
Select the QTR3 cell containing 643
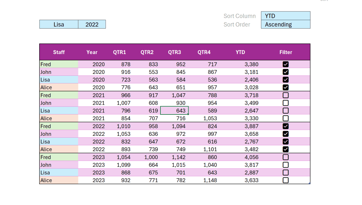coord(174,111)
